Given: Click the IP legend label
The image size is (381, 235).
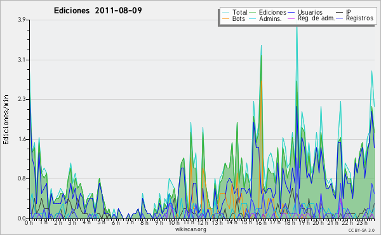Looking at the screenshot, I should pyautogui.click(x=349, y=12).
